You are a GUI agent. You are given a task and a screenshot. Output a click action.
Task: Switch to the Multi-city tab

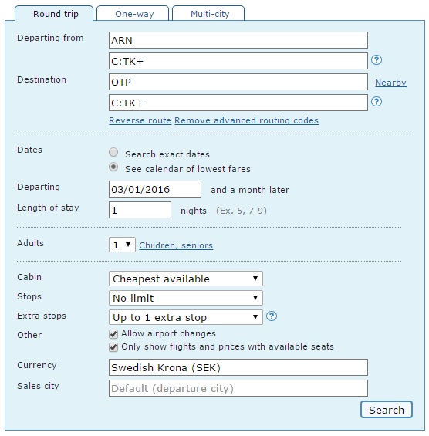tap(208, 13)
